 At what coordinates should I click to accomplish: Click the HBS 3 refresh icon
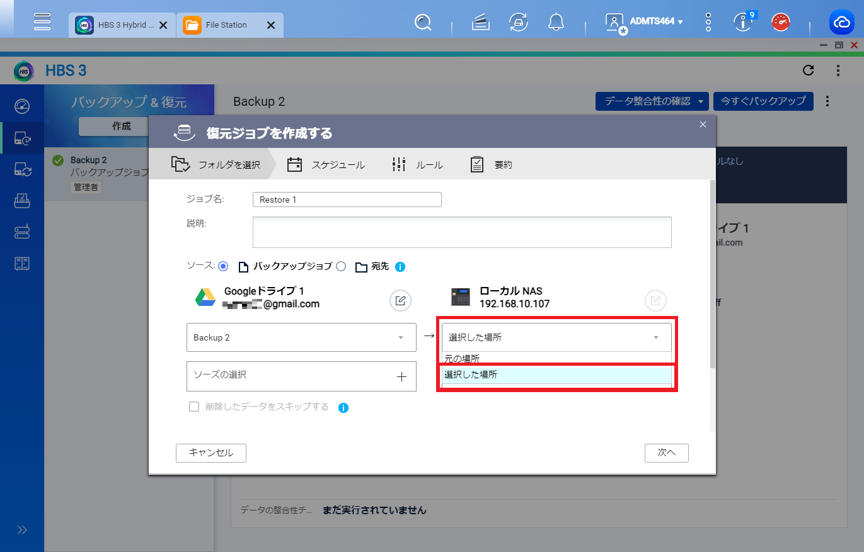(x=809, y=70)
